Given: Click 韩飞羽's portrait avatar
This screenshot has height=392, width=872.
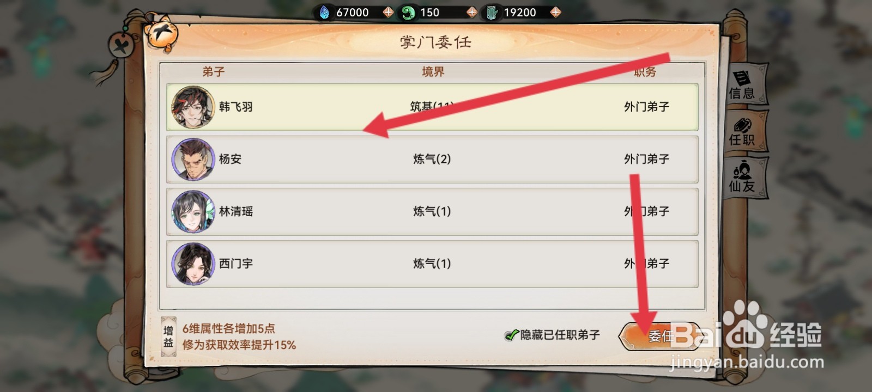Looking at the screenshot, I should pyautogui.click(x=193, y=107).
